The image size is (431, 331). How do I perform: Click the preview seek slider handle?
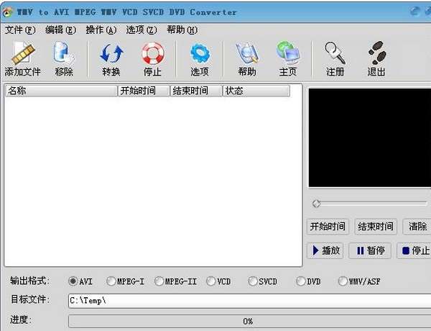coord(316,204)
